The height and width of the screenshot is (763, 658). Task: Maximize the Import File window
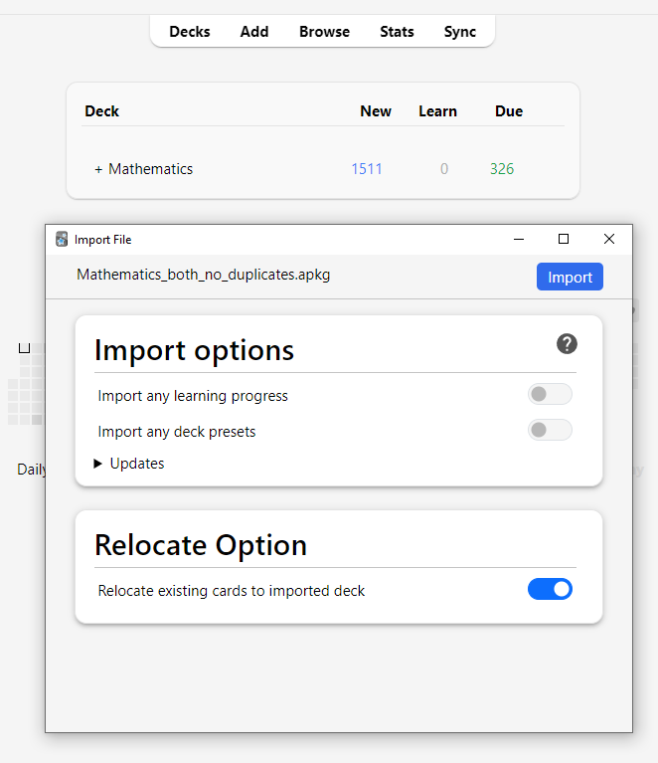(564, 239)
